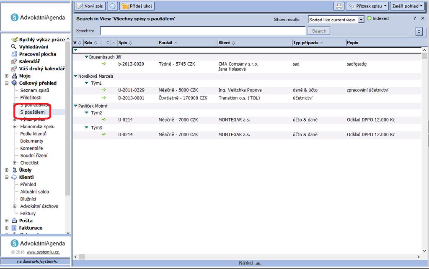The width and height of the screenshot is (429, 269).
Task: Collapse the Tým2 subgroup
Action: [x=86, y=112]
